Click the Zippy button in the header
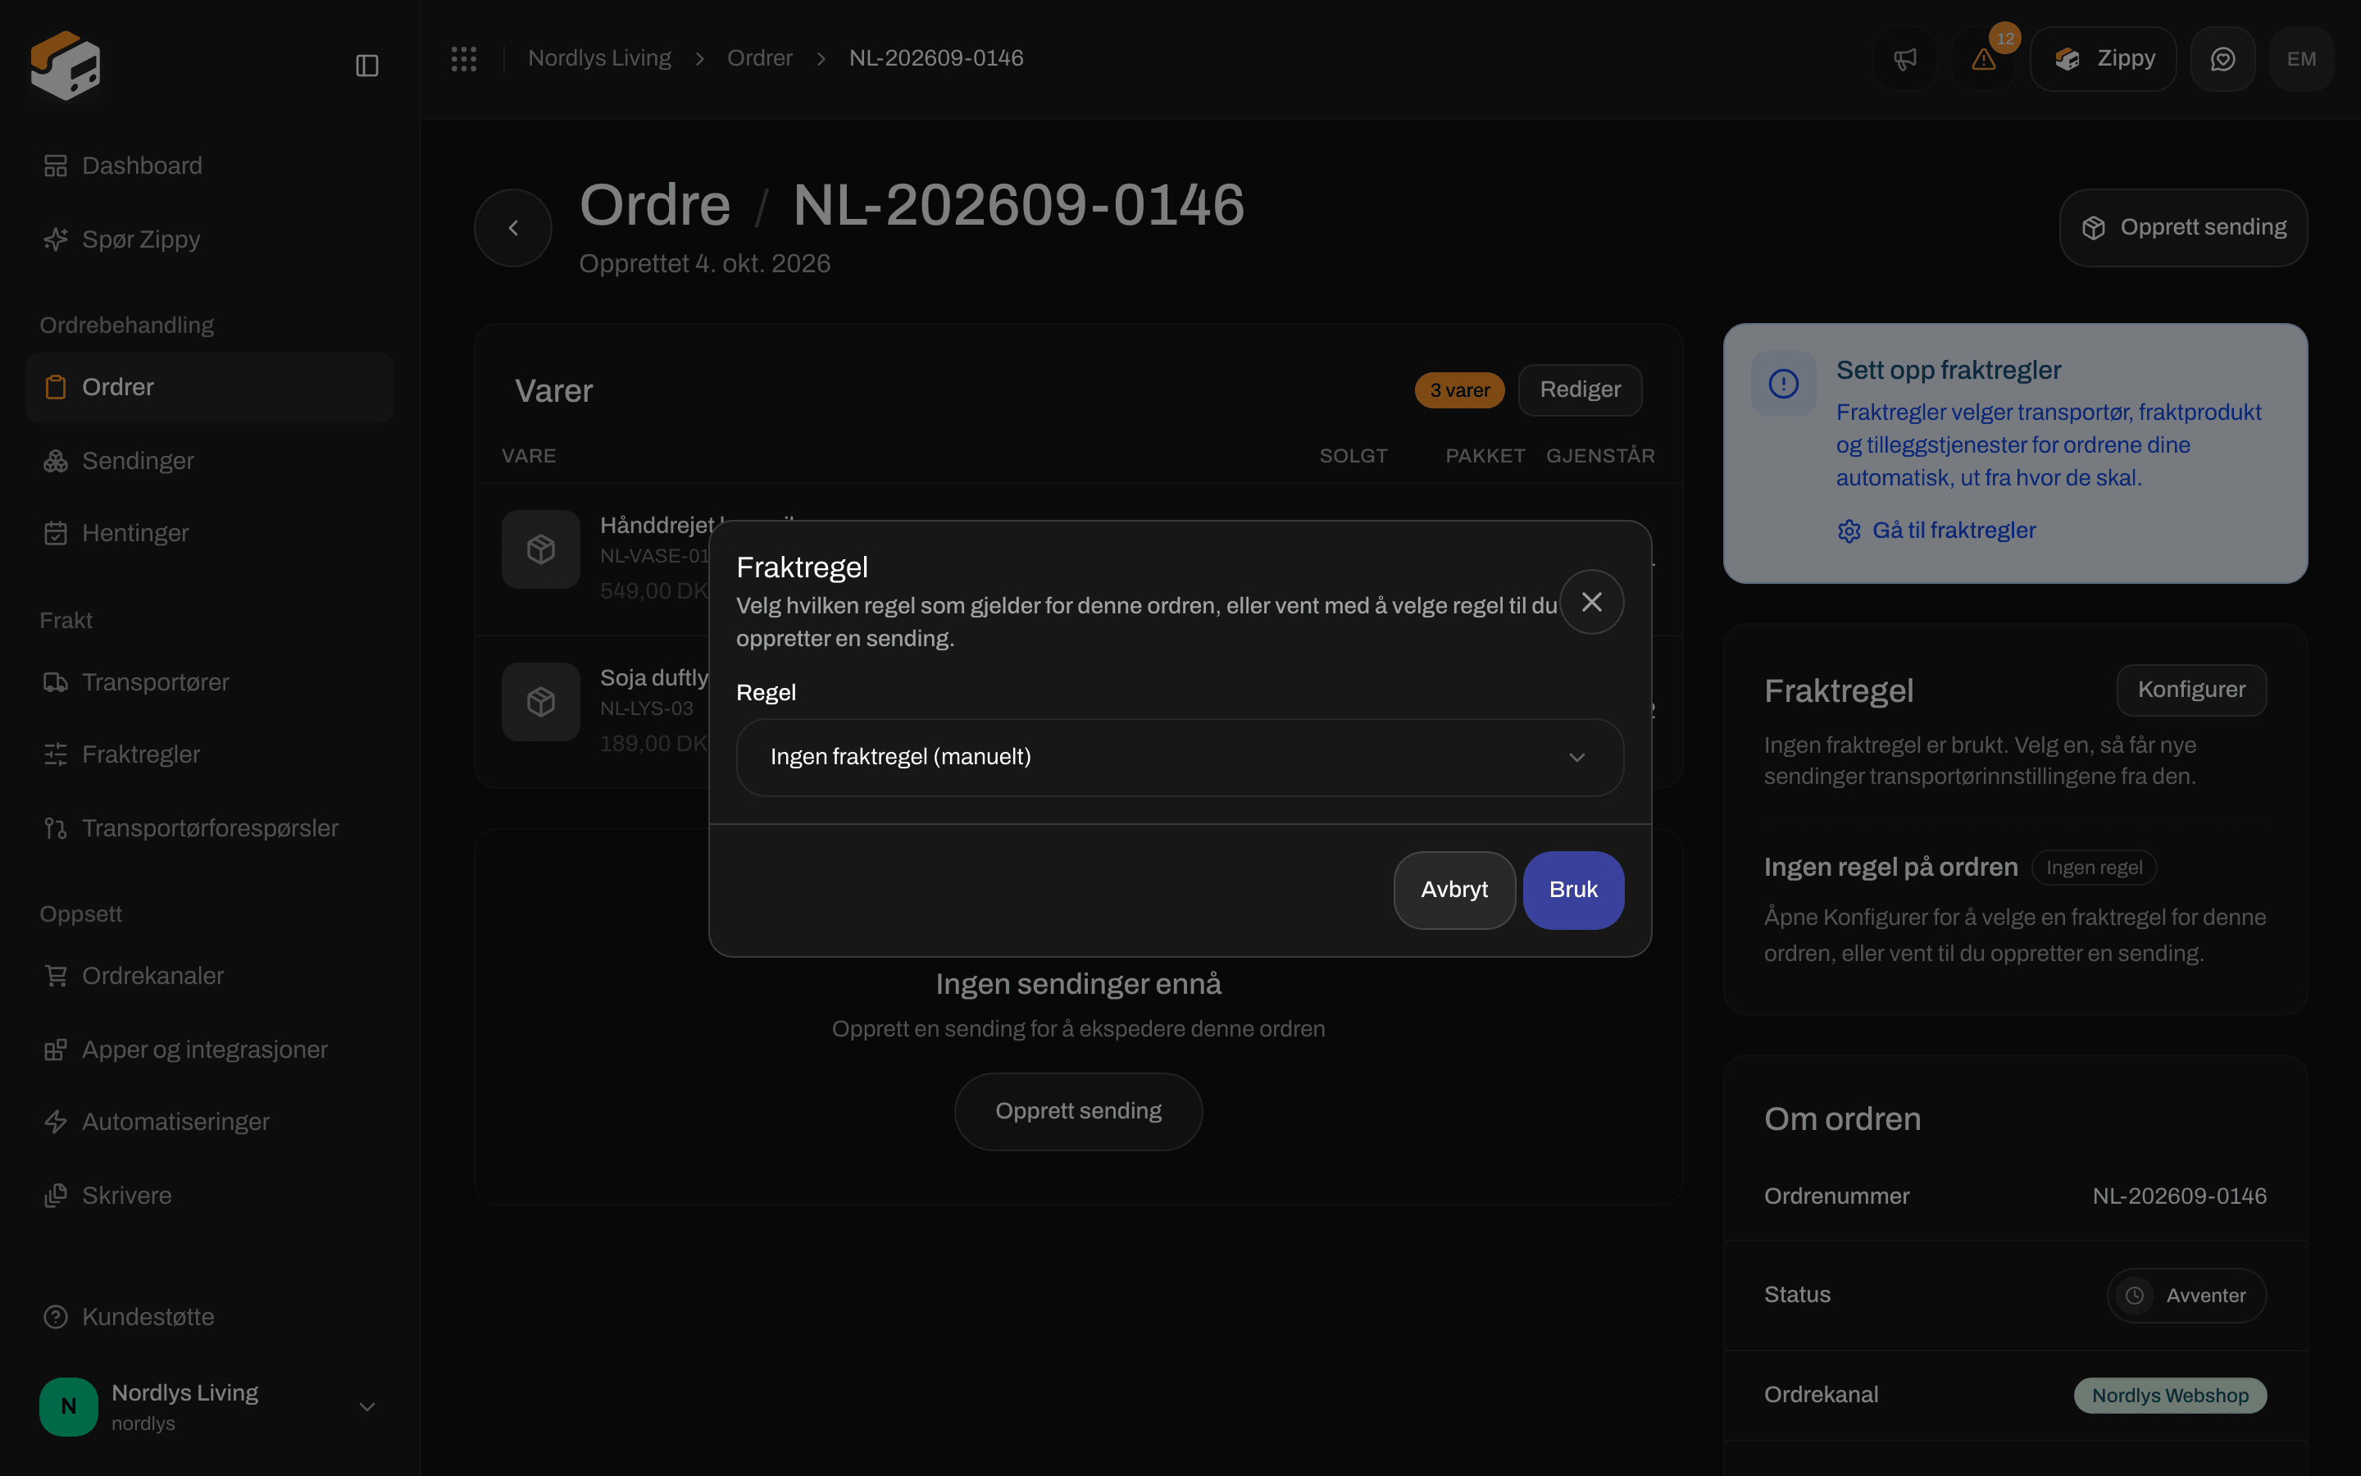Image resolution: width=2361 pixels, height=1476 pixels. pyautogui.click(x=2103, y=58)
